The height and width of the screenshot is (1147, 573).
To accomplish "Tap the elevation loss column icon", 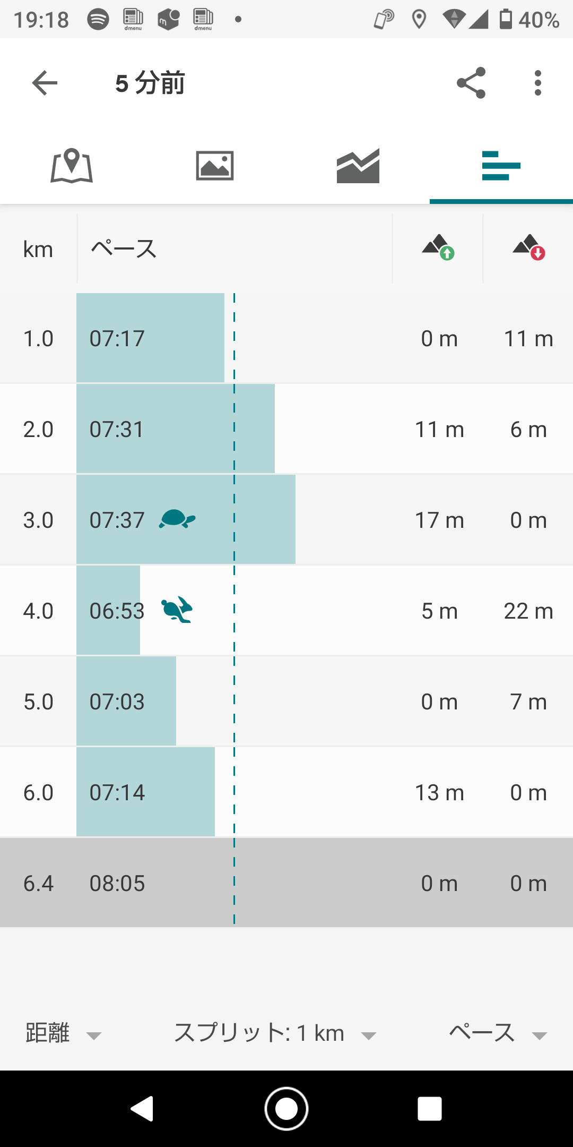I will click(x=529, y=247).
